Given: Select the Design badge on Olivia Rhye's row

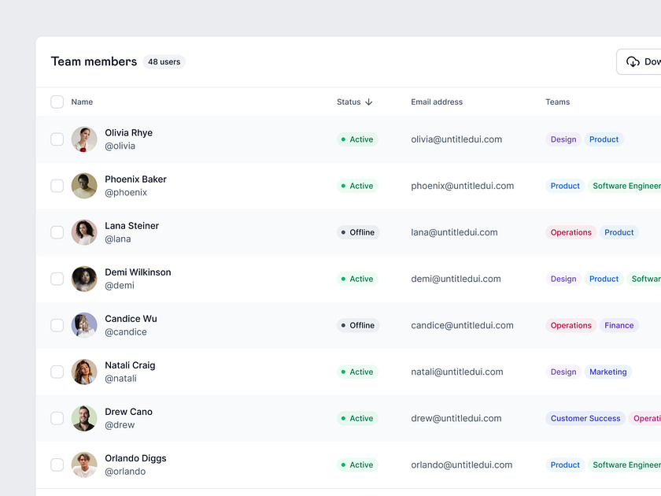Looking at the screenshot, I should 563,139.
